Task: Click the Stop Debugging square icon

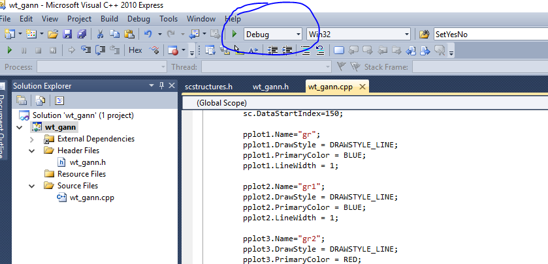Action: pyautogui.click(x=38, y=51)
